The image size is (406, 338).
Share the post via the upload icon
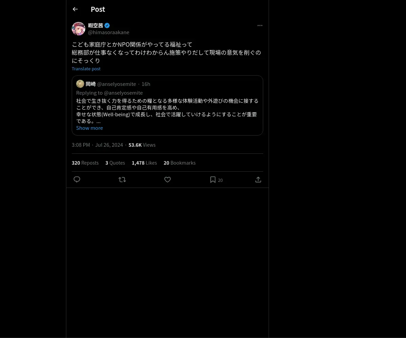[258, 179]
